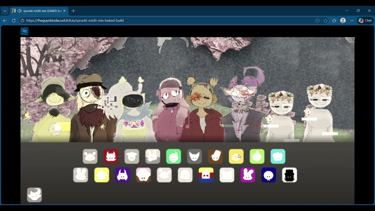View site information lock icon
The width and height of the screenshot is (375, 211).
pyautogui.click(x=22, y=21)
